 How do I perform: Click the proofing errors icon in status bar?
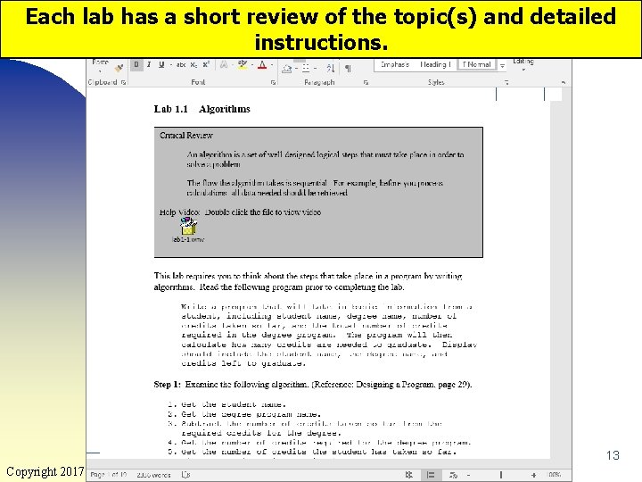(185, 475)
